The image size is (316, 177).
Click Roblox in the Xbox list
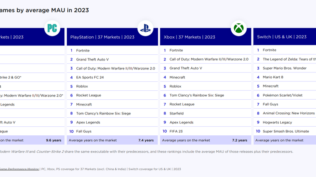tap(206, 86)
